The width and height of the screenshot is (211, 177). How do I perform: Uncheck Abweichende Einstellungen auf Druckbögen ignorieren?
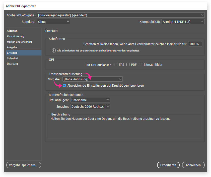tap(64, 85)
